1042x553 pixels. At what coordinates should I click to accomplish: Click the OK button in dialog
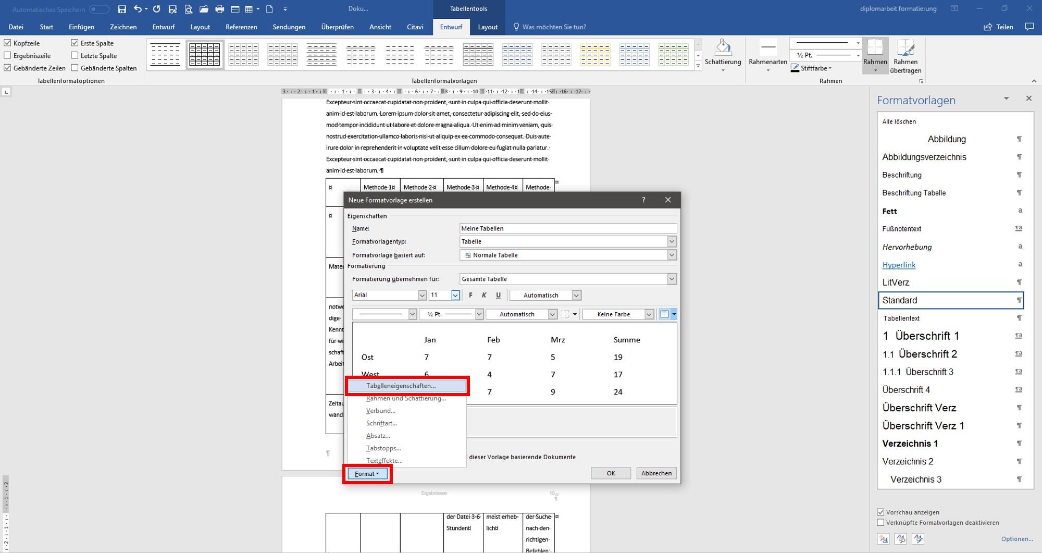click(611, 473)
